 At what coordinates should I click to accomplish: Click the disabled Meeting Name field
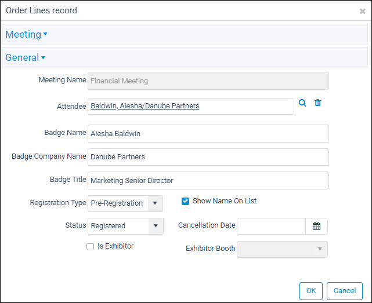click(x=208, y=81)
